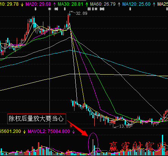Click the MA20 indicator label
The height and width of the screenshot is (156, 168).
tap(38, 4)
